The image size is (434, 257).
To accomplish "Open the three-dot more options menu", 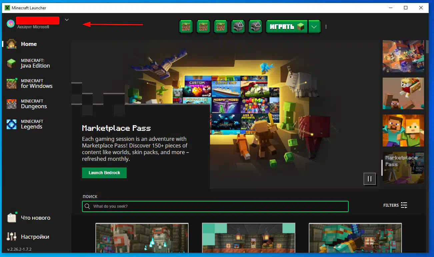I will coord(326,27).
